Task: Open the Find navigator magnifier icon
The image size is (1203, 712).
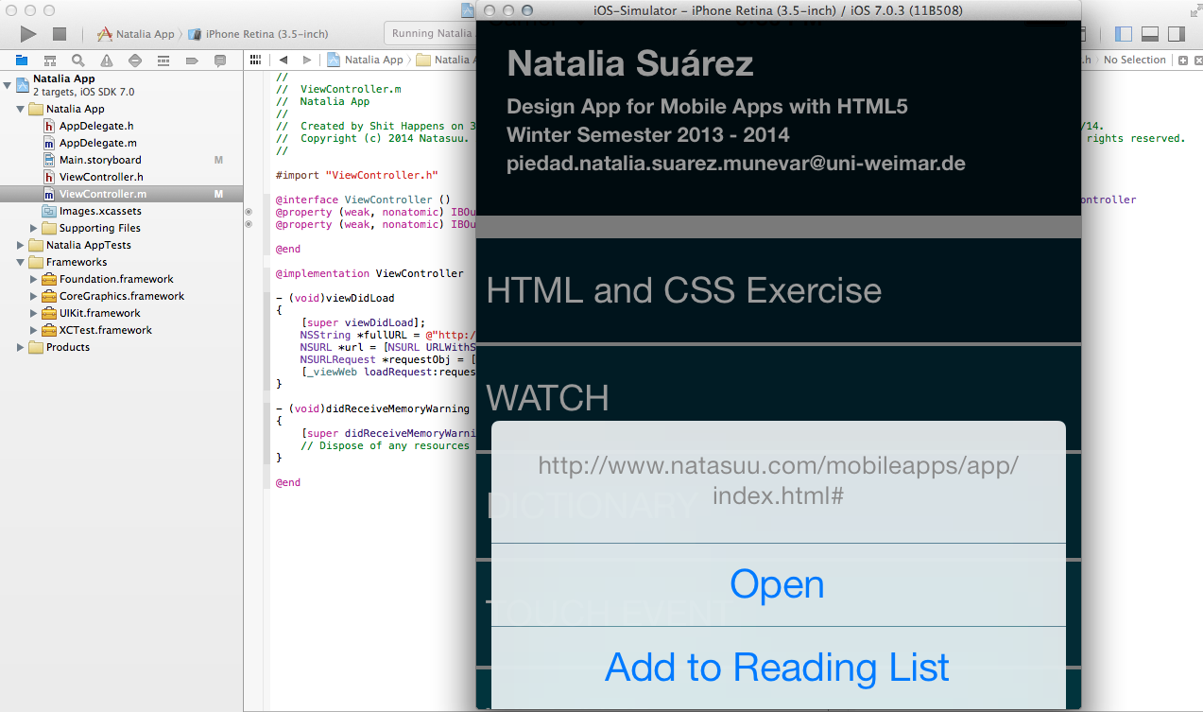Action: coord(77,61)
